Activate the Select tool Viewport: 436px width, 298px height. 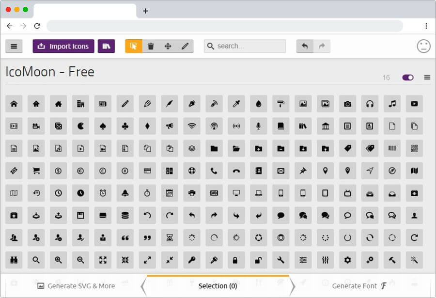(134, 46)
